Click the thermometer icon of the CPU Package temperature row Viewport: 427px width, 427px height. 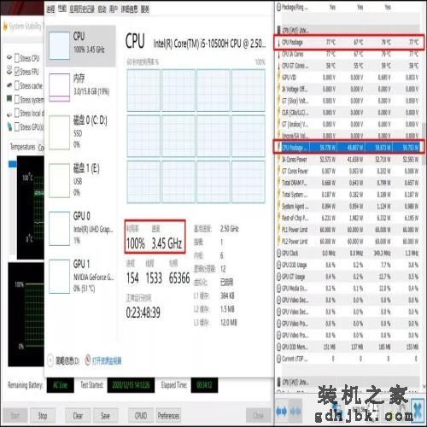278,42
